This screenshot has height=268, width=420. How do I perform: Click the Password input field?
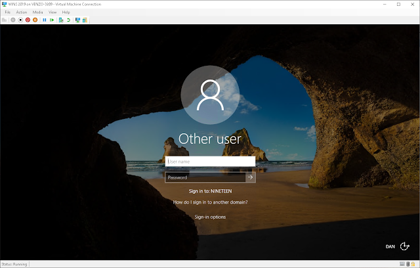[x=205, y=177]
